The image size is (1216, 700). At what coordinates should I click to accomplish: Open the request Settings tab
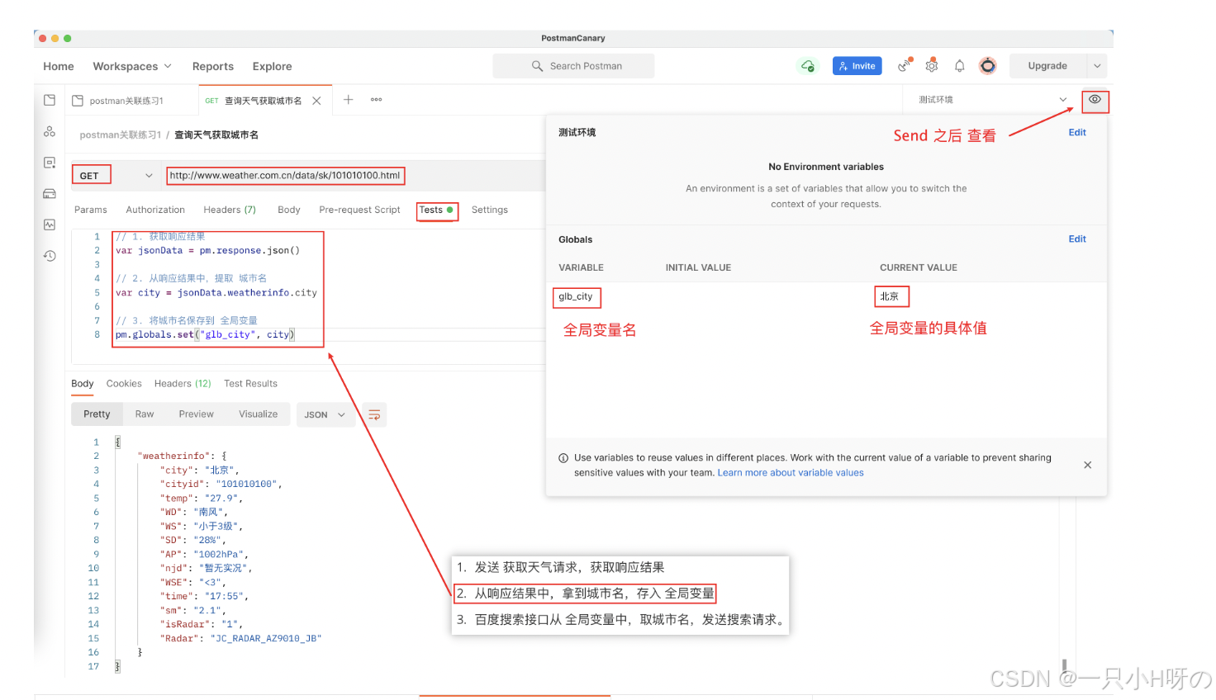point(490,210)
